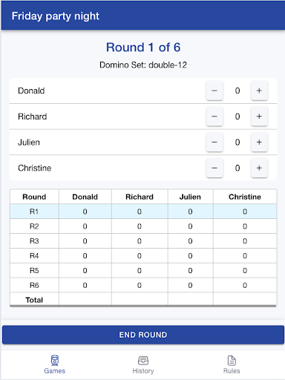
Task: Subtract a point from Richard's score
Action: [214, 117]
